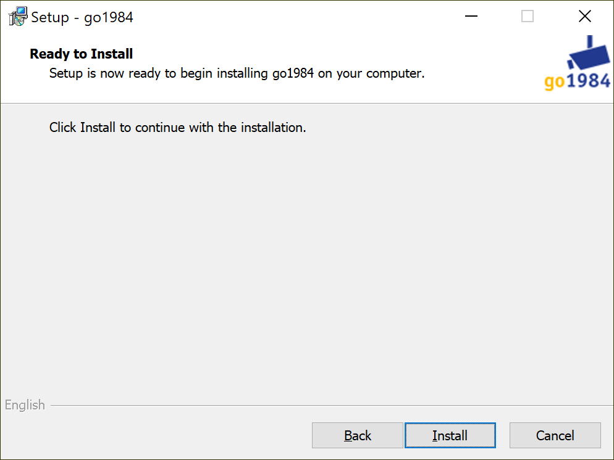This screenshot has height=460, width=614.
Task: Click the yellow "go" letters in the logo
Action: coord(555,81)
